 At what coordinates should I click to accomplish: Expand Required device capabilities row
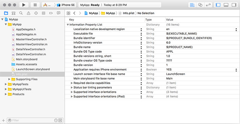tap(72, 83)
